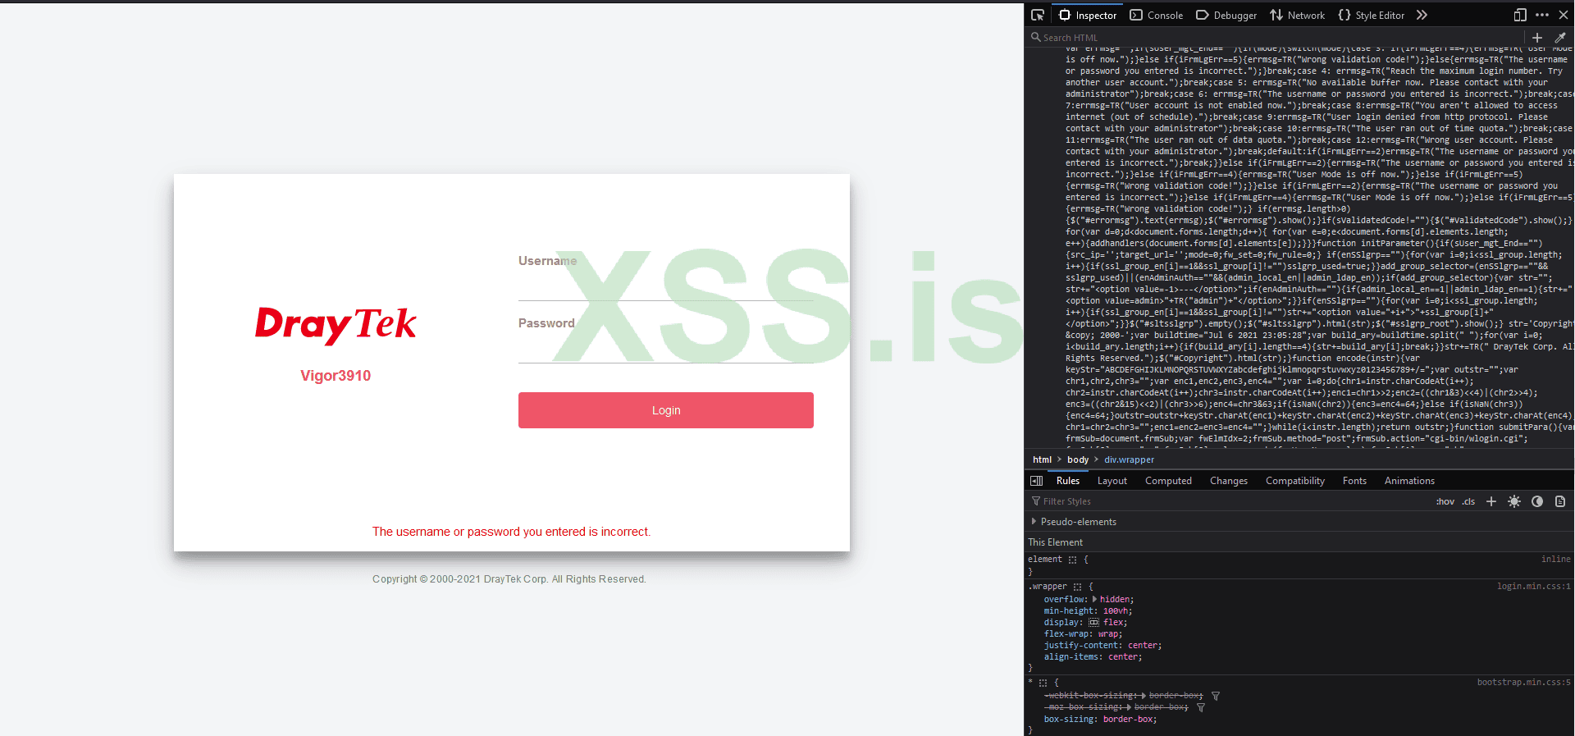1575x736 pixels.
Task: Click the universal selector highlighter icon
Action: click(1043, 683)
